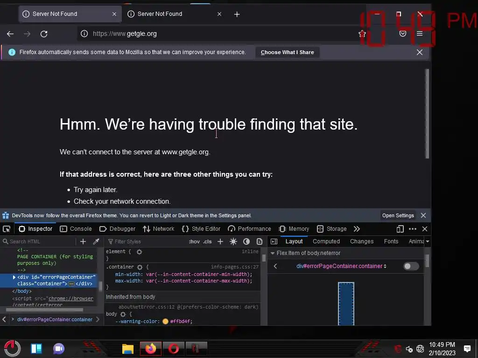Show more DevTools tools chevron
This screenshot has width=478, height=358.
click(357, 229)
